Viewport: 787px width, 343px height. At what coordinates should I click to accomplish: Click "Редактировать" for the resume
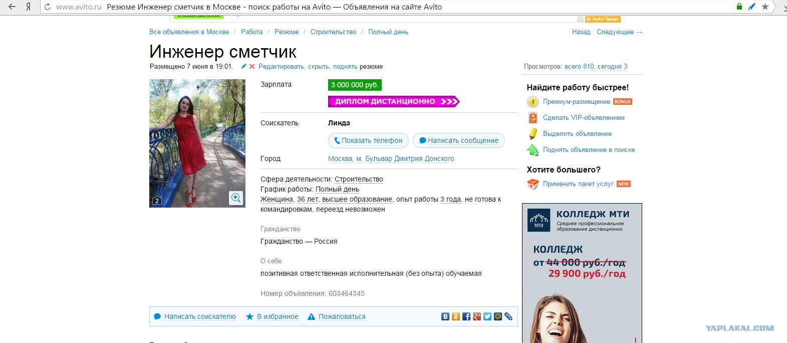click(281, 66)
